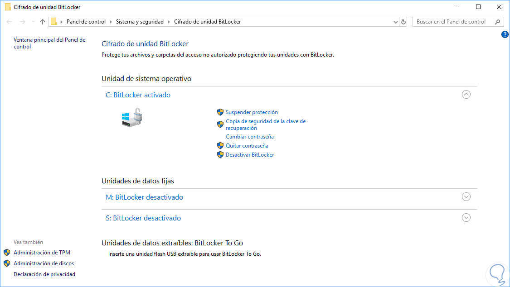Click the shield icon beside Desactivar BitLocker
510x287 pixels.
pyautogui.click(x=220, y=155)
